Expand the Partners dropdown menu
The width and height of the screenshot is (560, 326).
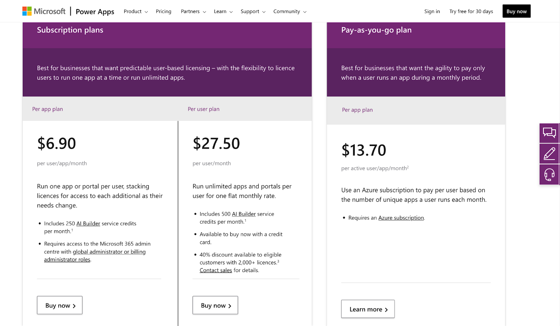point(193,12)
